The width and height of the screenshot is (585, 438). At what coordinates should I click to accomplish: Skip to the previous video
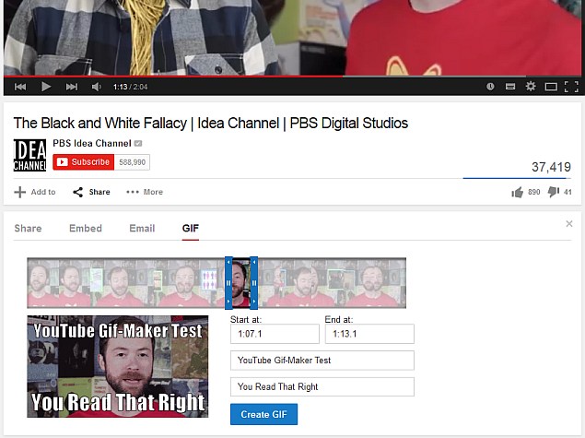[20, 87]
